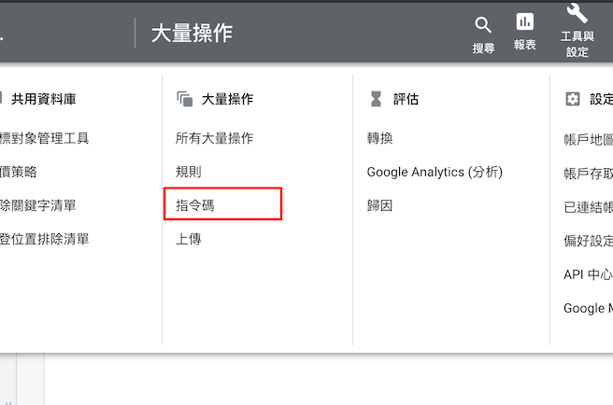This screenshot has width=613, height=405.
Task: Open 指令碼 (scripts) menu item
Action: pos(195,205)
